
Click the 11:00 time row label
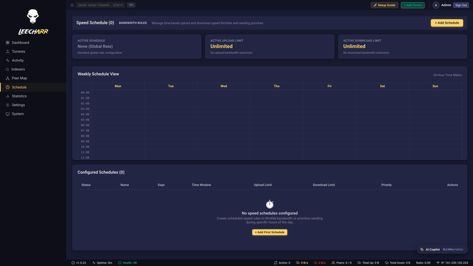85,153
